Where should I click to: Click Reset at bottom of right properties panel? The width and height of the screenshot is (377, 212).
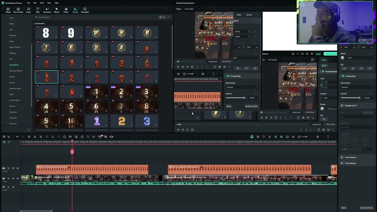[x=343, y=208]
